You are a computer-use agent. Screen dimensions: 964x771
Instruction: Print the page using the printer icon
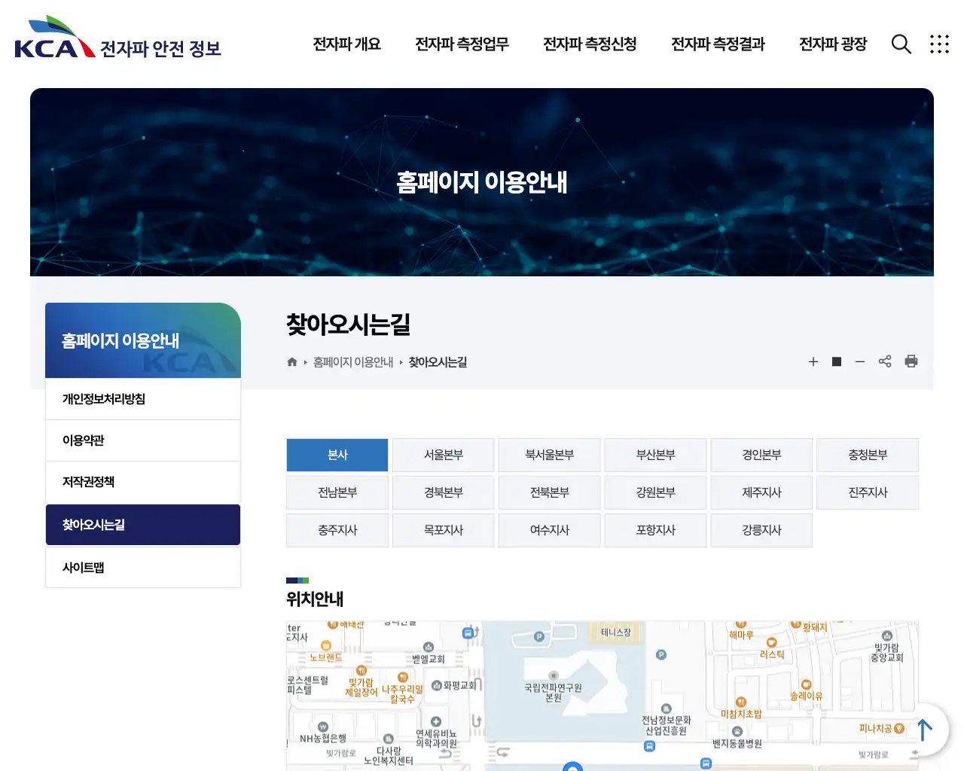911,361
